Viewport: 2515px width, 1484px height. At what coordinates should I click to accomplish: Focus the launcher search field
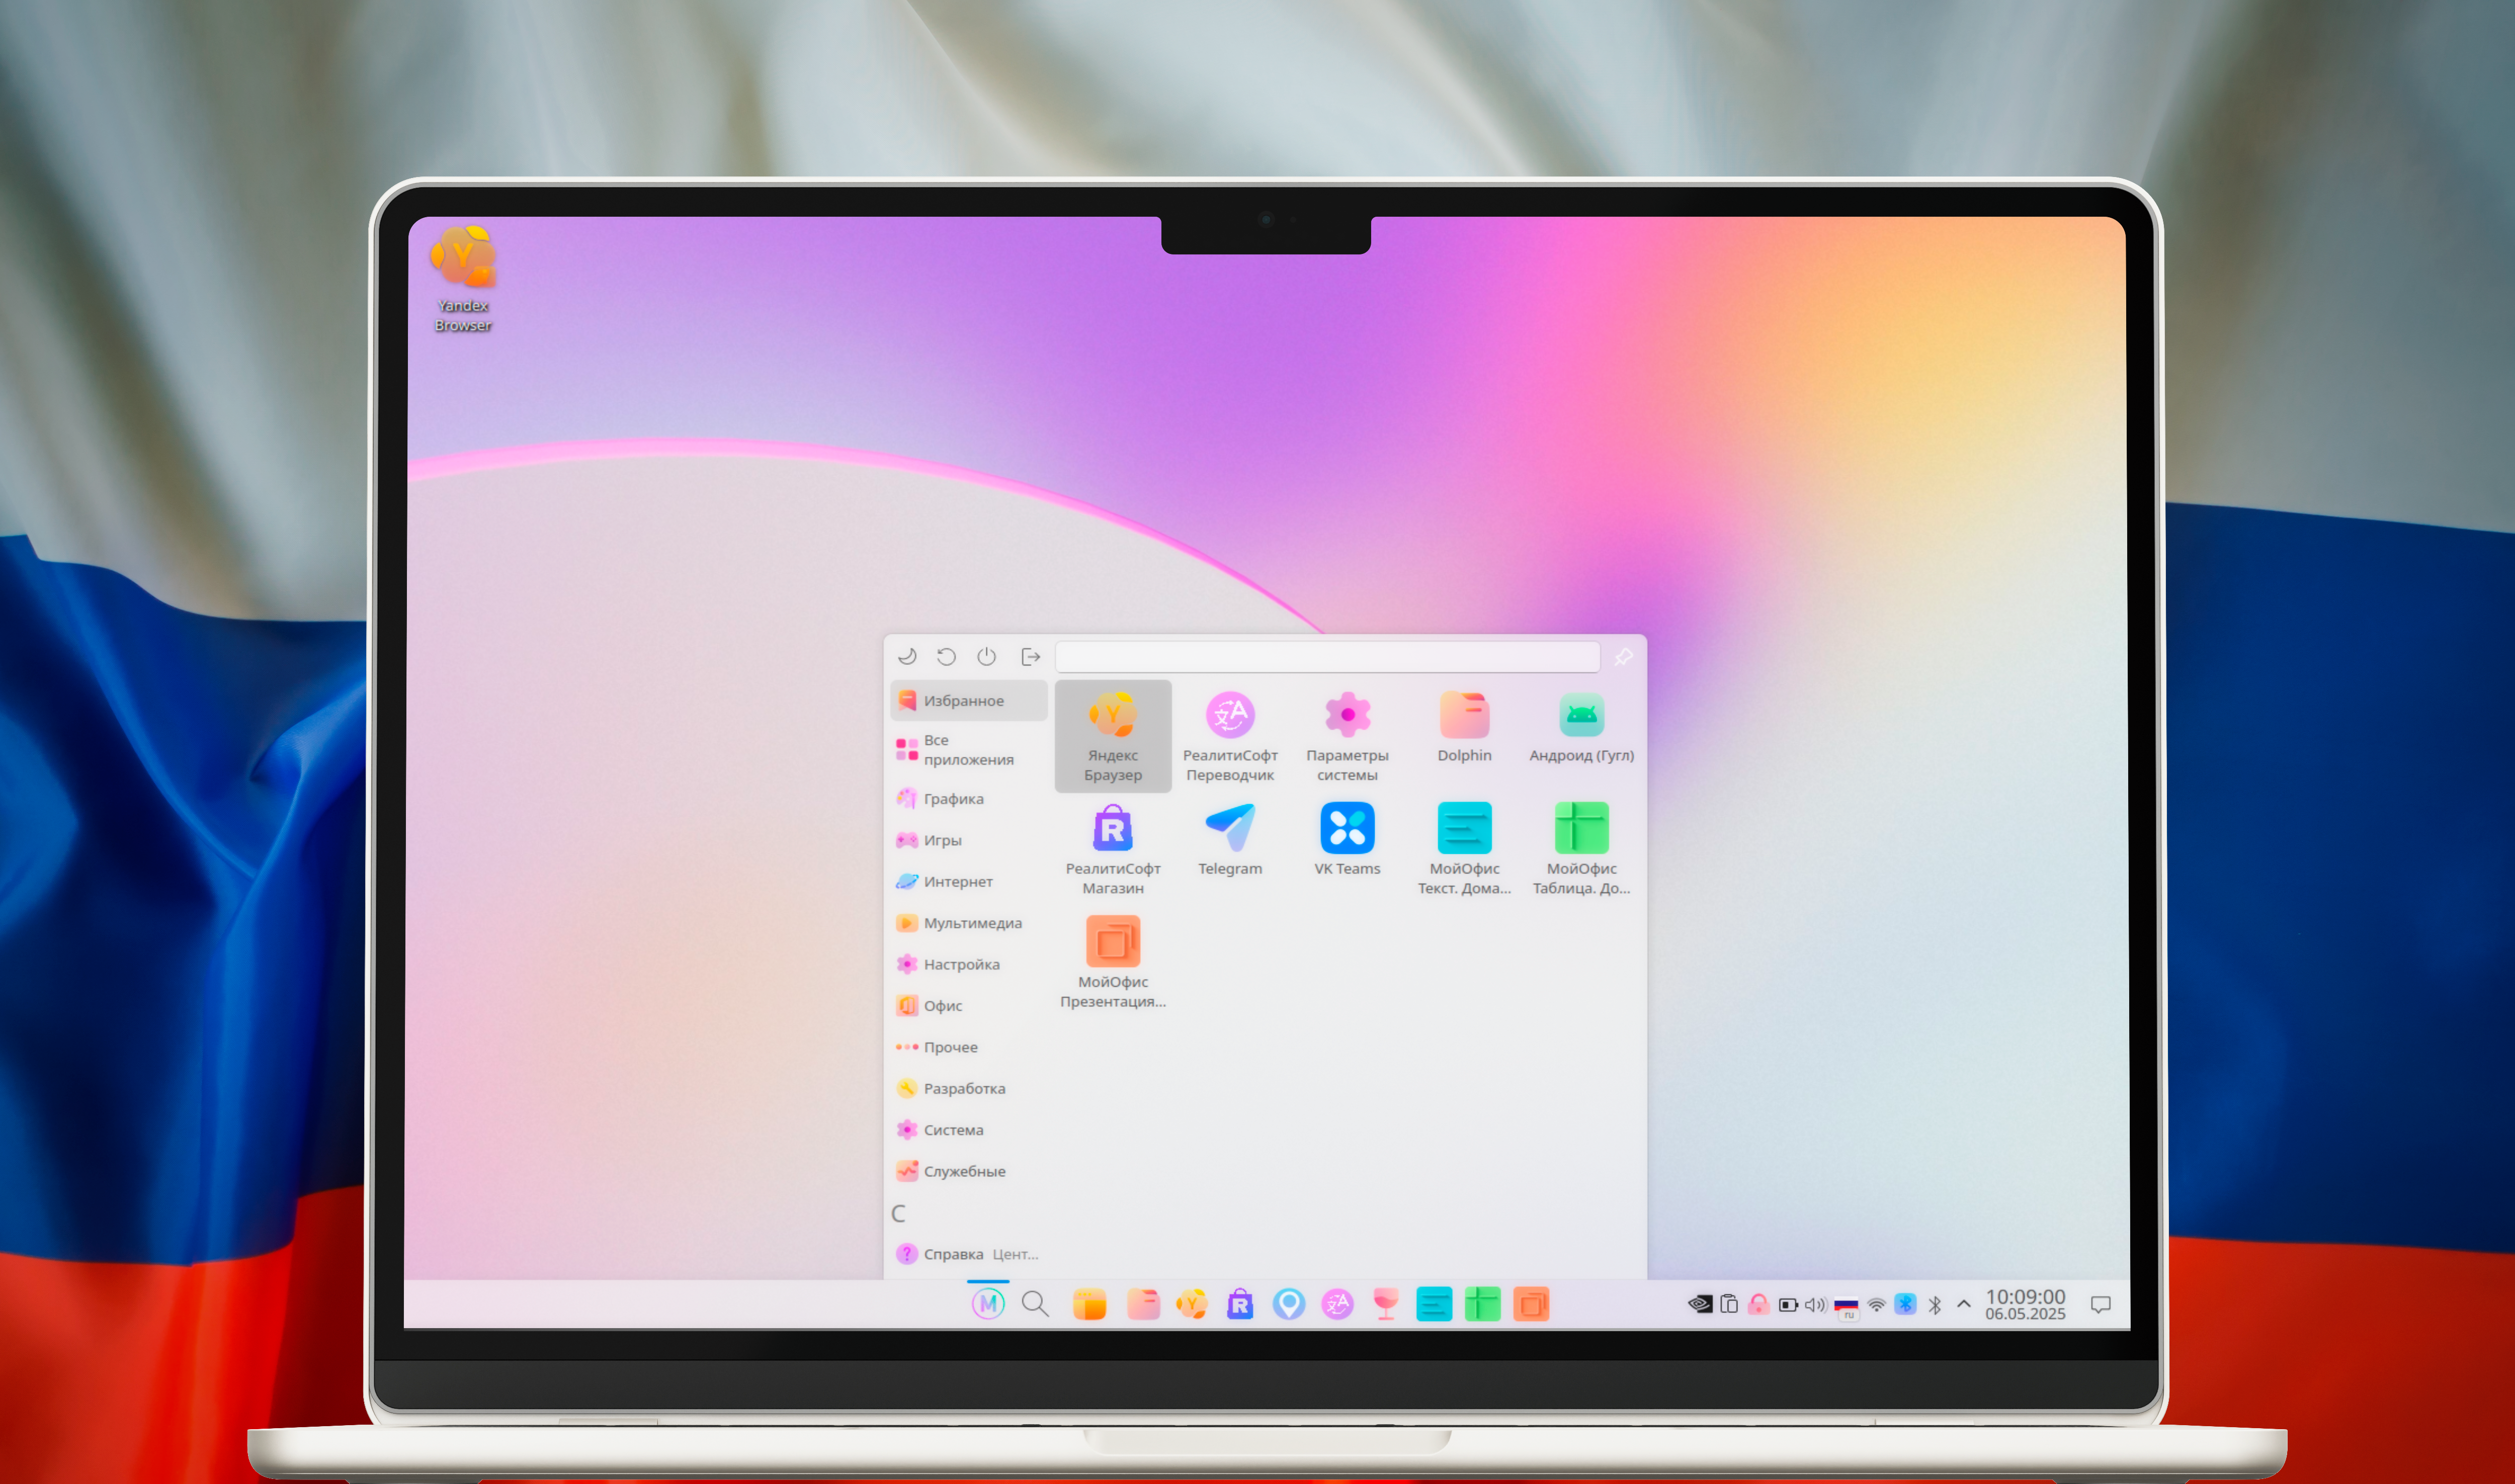(x=1327, y=657)
